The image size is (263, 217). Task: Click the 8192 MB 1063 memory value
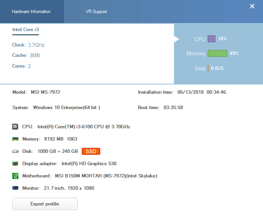61,139
